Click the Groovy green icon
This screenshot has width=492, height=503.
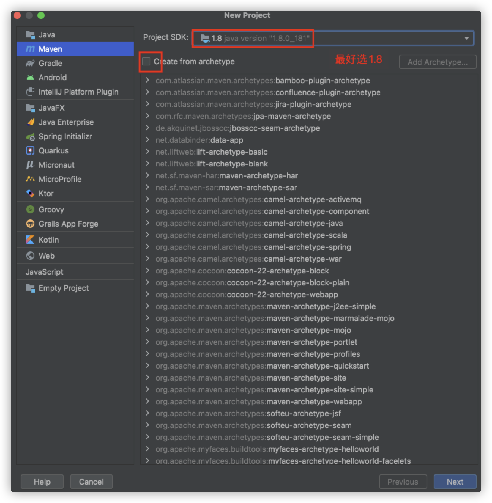30,209
